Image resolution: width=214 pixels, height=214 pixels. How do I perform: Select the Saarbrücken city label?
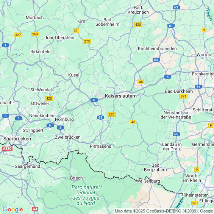(x=17, y=139)
